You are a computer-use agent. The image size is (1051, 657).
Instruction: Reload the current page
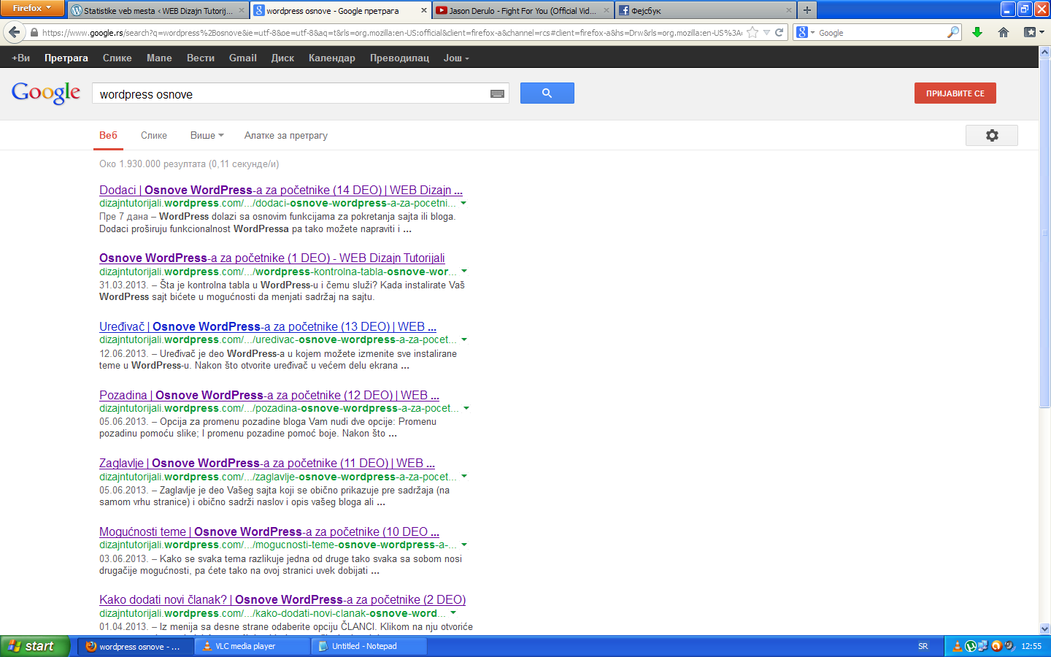click(x=779, y=33)
